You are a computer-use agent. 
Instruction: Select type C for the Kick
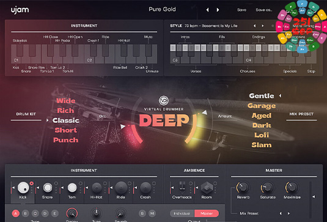(x=35, y=213)
